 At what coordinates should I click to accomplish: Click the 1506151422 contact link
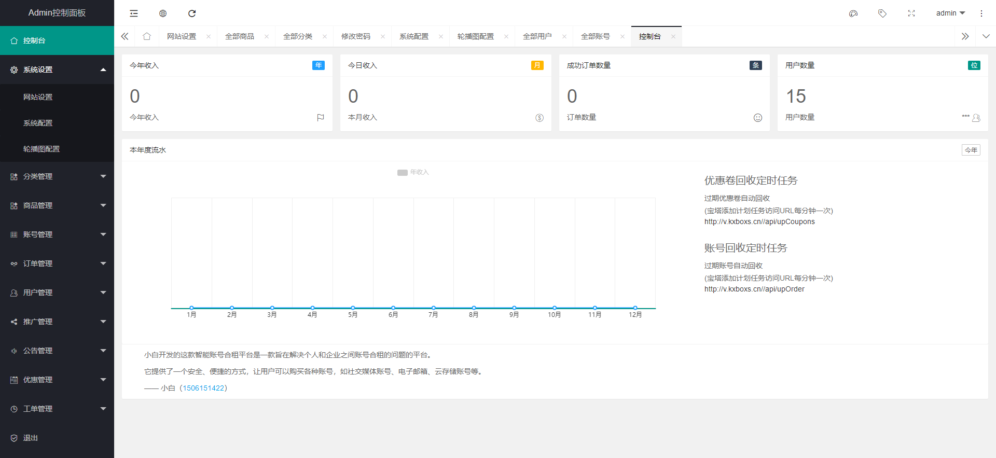[203, 388]
